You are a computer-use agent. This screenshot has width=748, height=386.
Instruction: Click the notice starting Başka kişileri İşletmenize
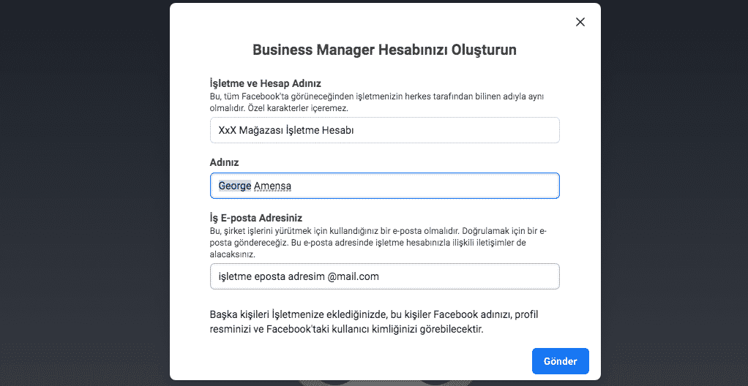[374, 322]
